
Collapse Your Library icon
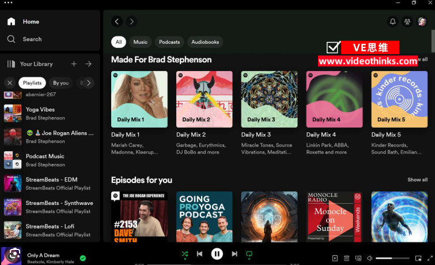(11, 64)
